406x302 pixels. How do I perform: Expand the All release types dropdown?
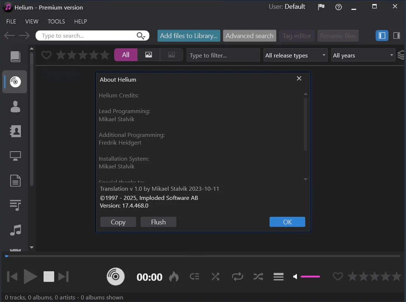pyautogui.click(x=295, y=55)
